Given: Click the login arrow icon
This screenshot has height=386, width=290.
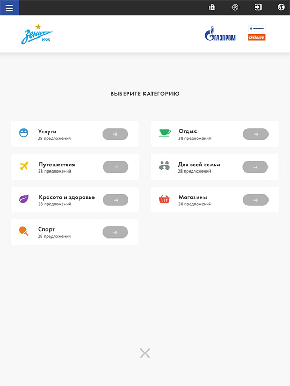Looking at the screenshot, I should coord(258,7).
